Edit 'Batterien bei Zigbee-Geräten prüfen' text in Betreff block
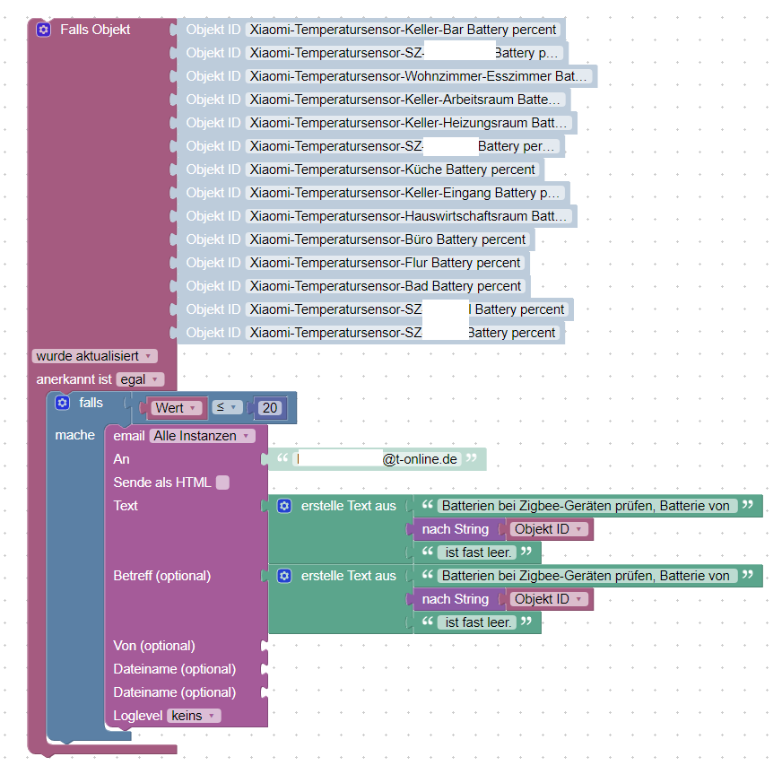Viewport: 782px width, 774px height. (587, 576)
